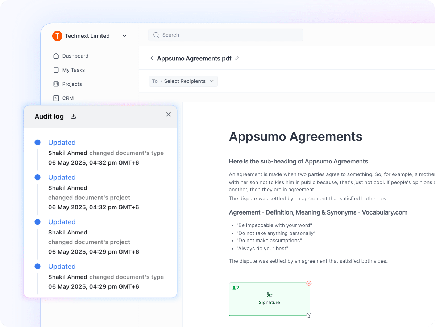Click the Signature field resize handle

click(x=309, y=315)
